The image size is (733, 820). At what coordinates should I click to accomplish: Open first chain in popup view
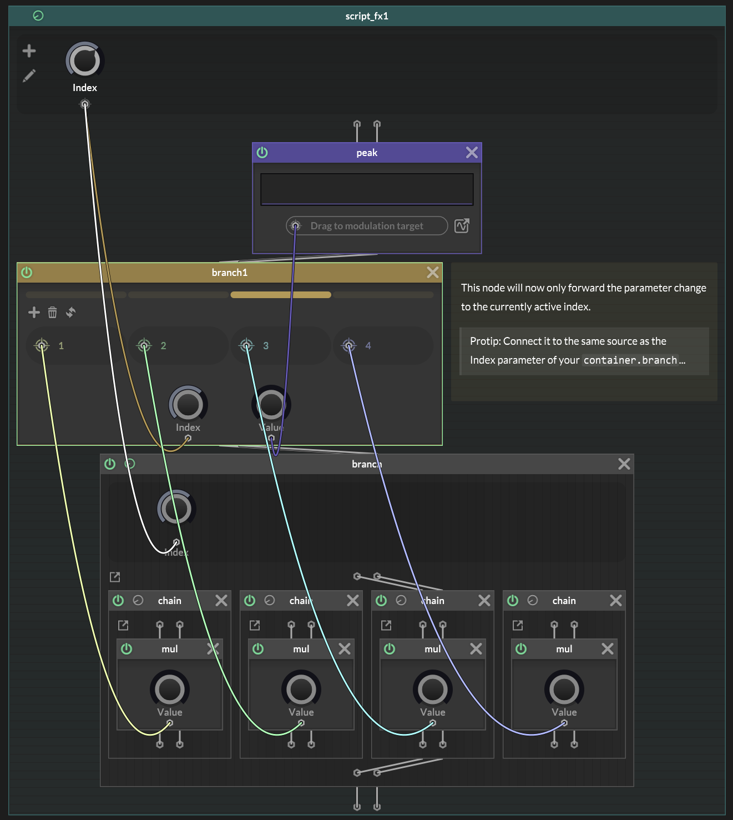pos(123,626)
